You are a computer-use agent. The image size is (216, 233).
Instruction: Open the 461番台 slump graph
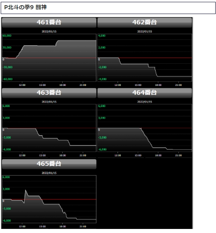pyautogui.click(x=49, y=58)
